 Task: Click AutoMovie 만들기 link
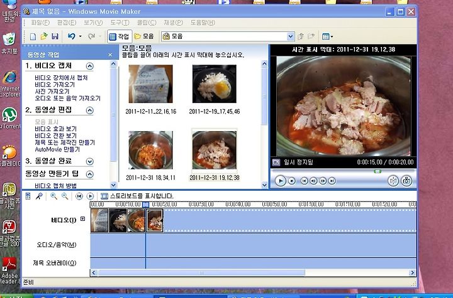point(57,149)
